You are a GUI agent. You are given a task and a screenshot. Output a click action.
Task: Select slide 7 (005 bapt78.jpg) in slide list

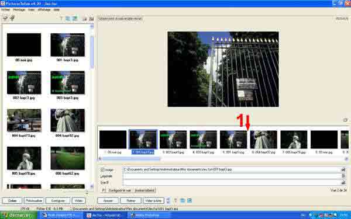(x=294, y=140)
